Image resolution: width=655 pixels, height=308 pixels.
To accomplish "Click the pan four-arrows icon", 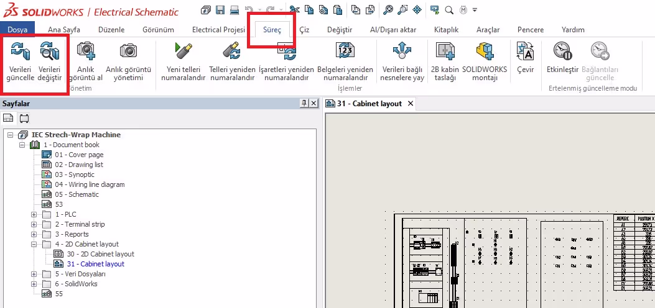I will coord(417,10).
